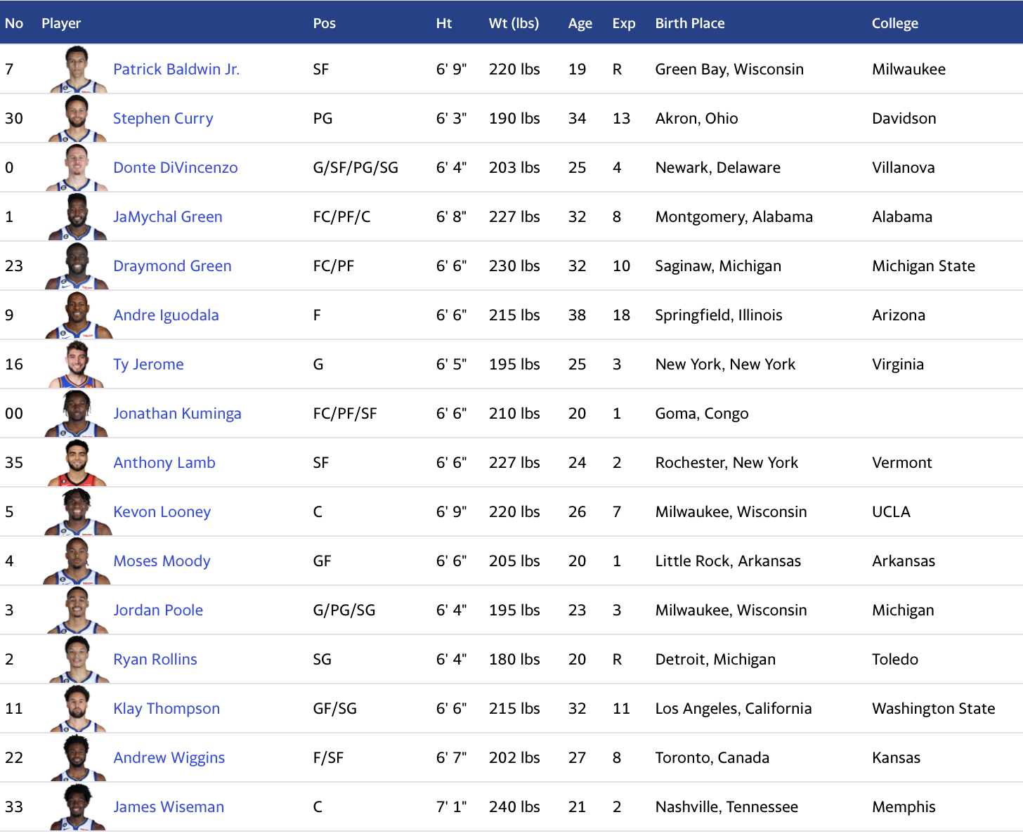This screenshot has width=1023, height=836.
Task: Open Jordan Poole player link
Action: pos(158,610)
